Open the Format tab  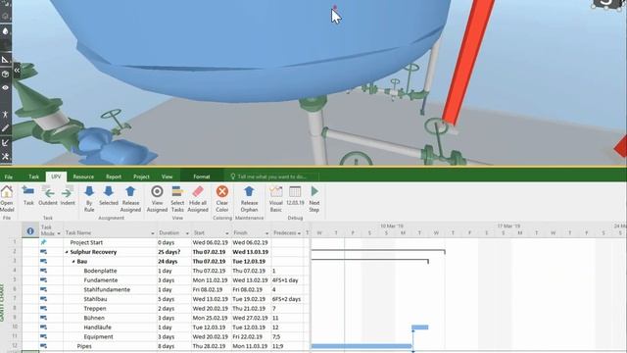tap(202, 176)
